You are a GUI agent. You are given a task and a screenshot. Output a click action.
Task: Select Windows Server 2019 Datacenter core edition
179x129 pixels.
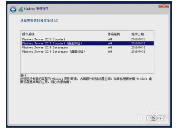(x=88, y=47)
